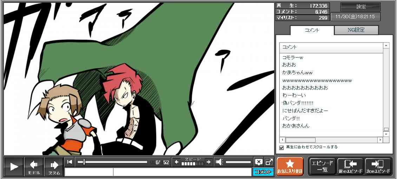This screenshot has height=179, width=397.
Task: Open the 設定 settings button
Action: (360, 7)
